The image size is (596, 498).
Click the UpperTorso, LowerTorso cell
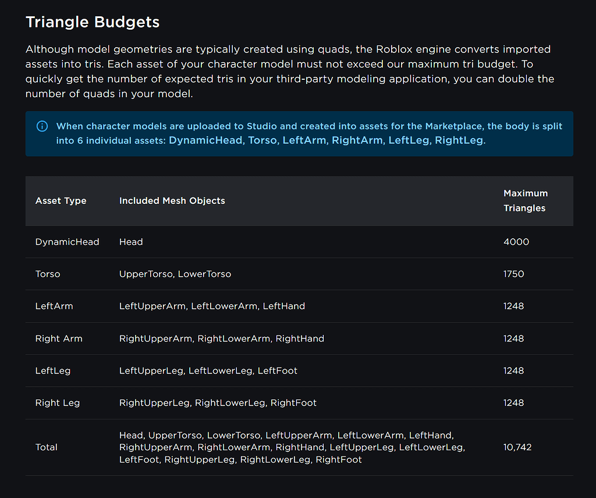tap(175, 274)
